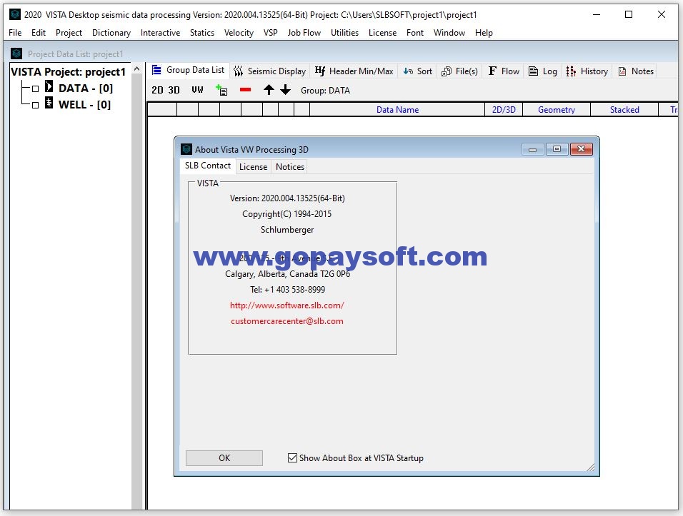Open the Log tab

[x=543, y=71]
